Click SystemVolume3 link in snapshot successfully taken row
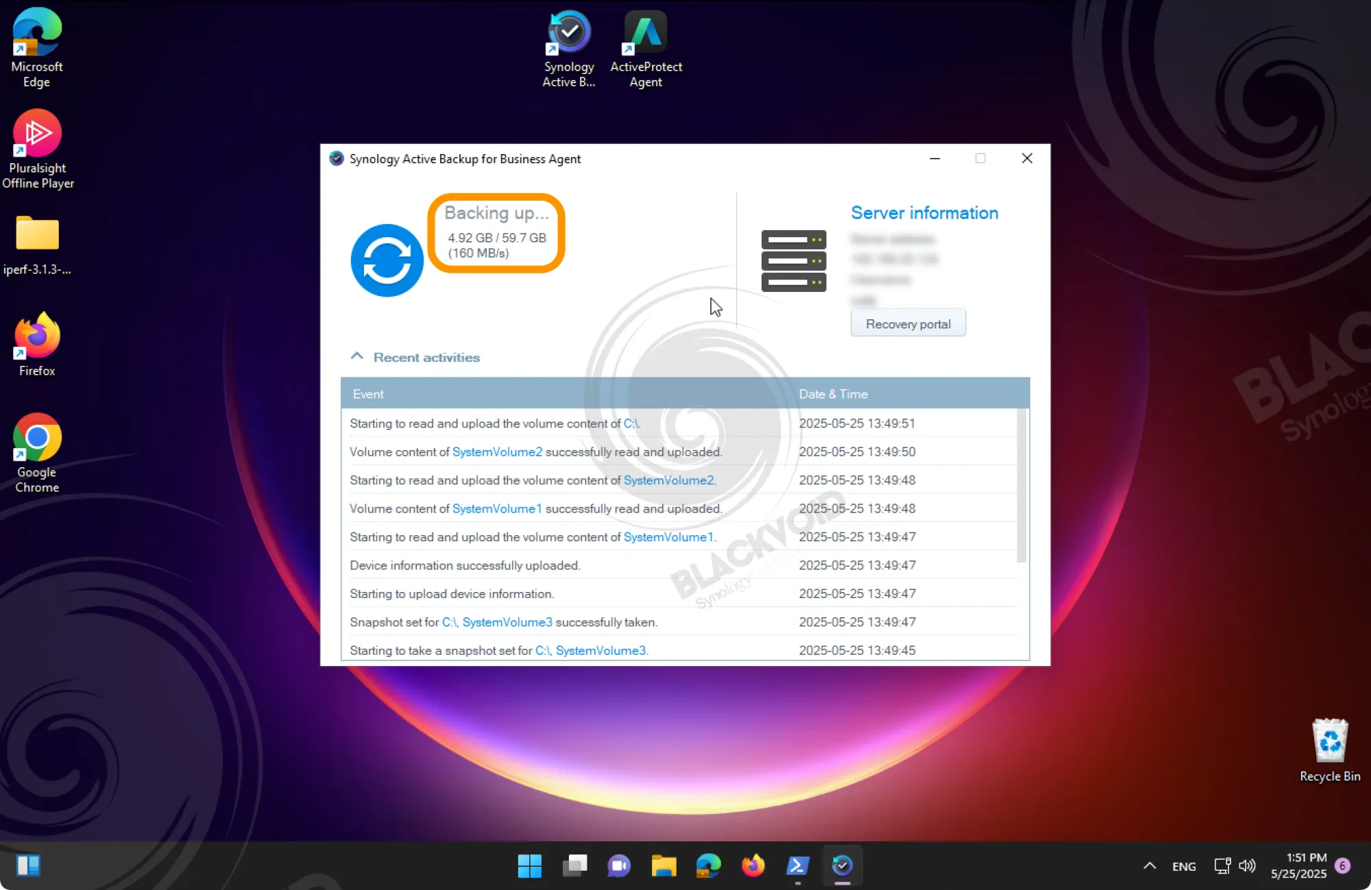 point(507,622)
